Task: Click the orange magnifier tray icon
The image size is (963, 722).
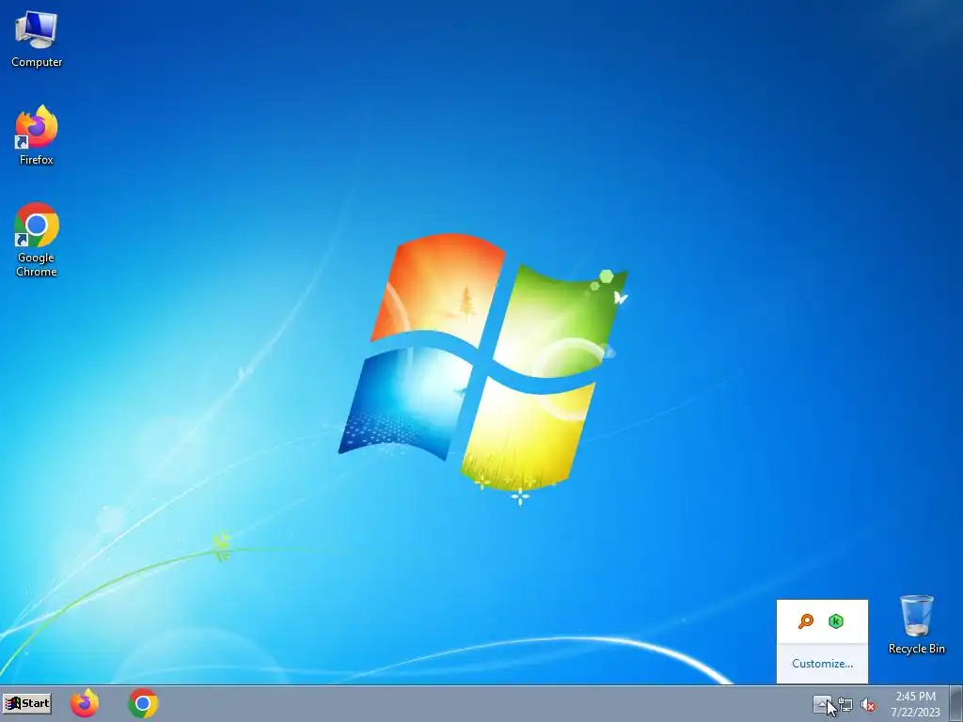Action: (x=806, y=621)
